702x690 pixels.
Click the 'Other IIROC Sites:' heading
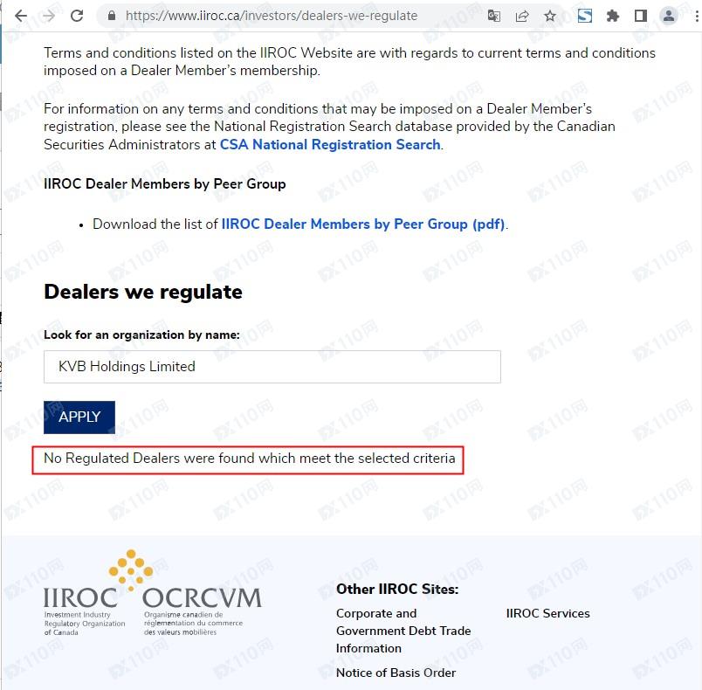tap(397, 590)
